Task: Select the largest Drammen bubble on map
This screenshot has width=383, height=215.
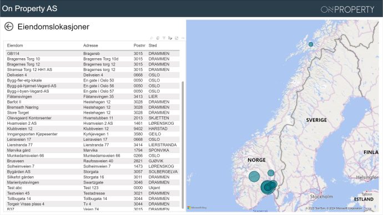Action: (267, 187)
